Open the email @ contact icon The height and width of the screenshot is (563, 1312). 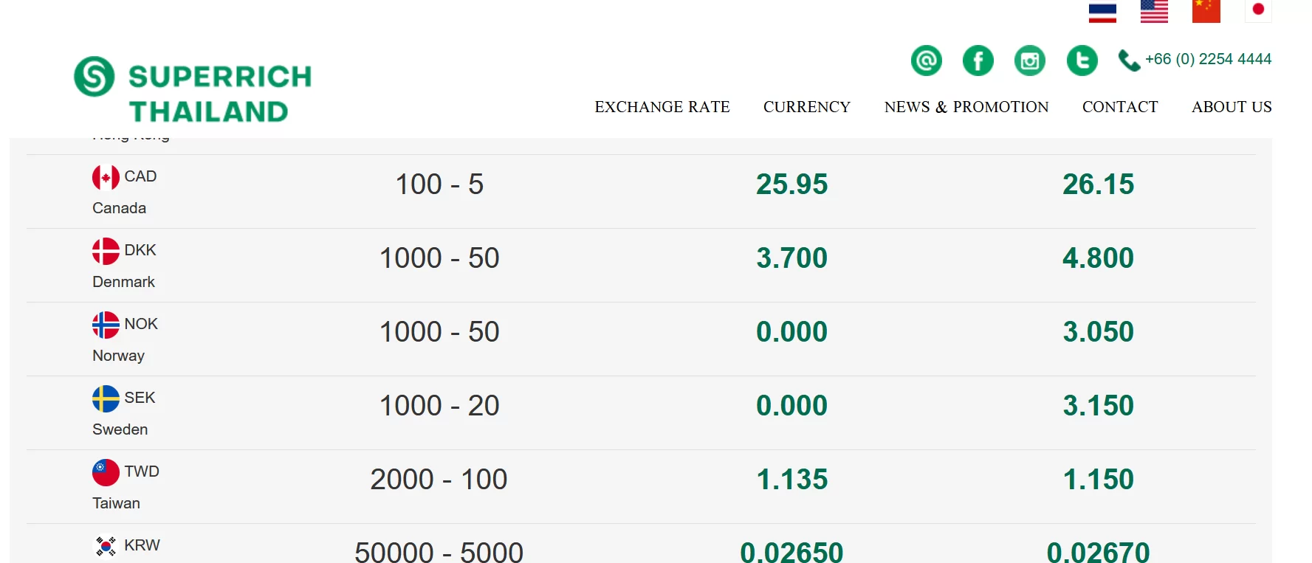point(927,61)
